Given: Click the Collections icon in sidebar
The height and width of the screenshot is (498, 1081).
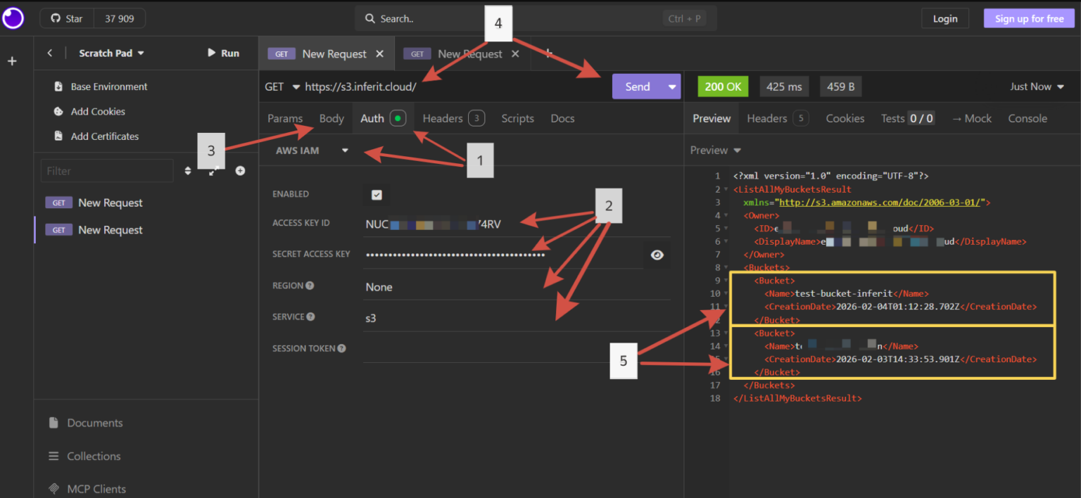Looking at the screenshot, I should coord(53,456).
